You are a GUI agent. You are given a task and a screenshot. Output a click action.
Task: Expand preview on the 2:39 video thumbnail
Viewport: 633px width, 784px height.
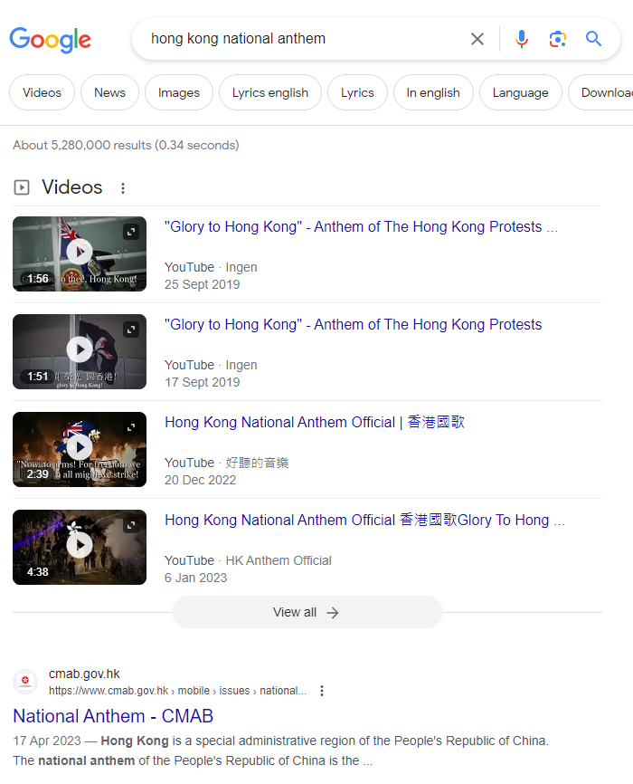point(132,427)
